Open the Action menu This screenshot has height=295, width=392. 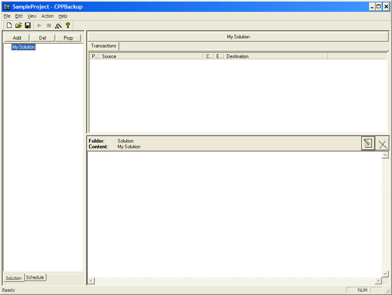pyautogui.click(x=47, y=16)
